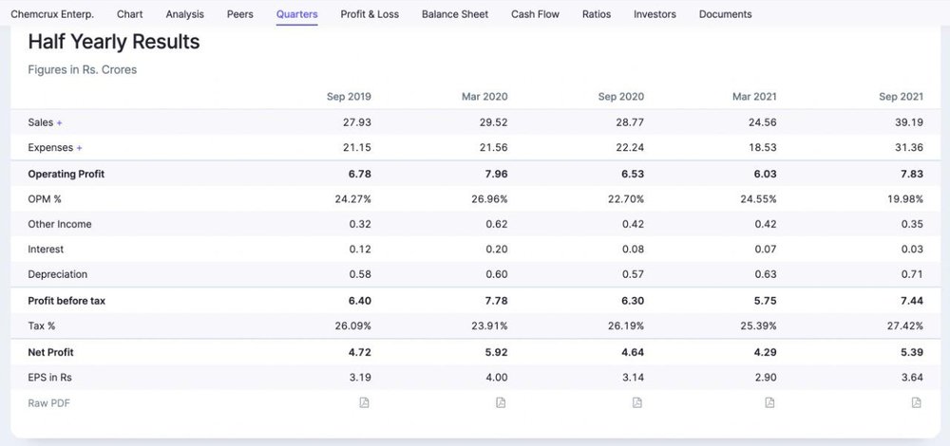Click the Mar 2021 column header

point(754,96)
